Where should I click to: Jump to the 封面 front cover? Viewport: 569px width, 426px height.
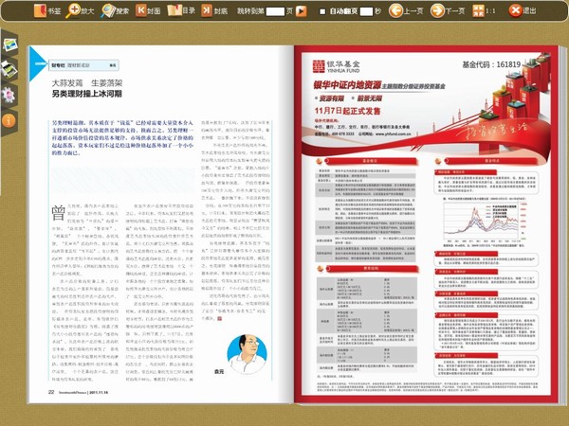coord(148,10)
